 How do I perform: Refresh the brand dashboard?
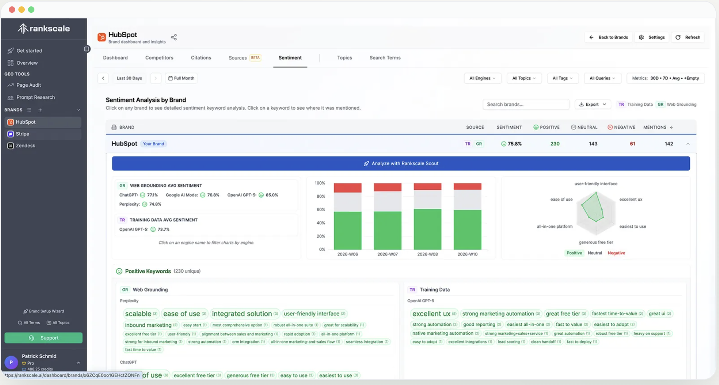(688, 37)
